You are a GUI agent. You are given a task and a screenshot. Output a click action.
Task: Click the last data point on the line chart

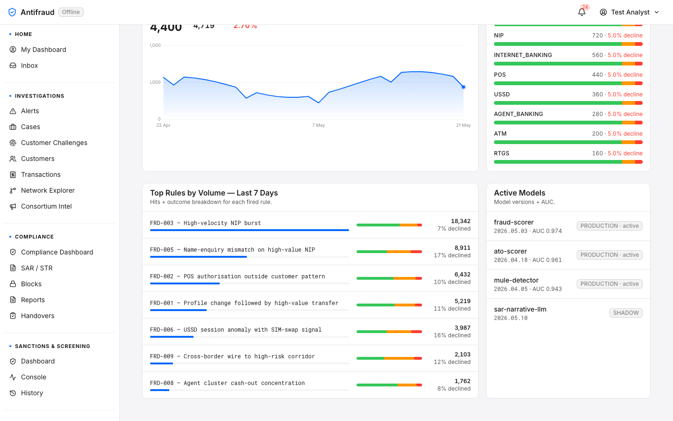pos(464,87)
